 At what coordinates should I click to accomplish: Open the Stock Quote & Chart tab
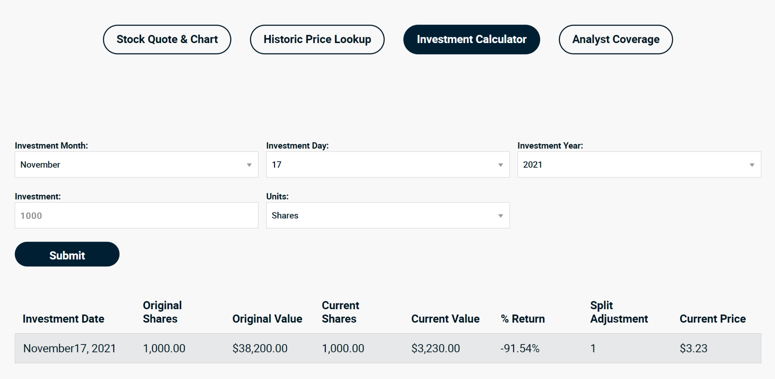(167, 40)
